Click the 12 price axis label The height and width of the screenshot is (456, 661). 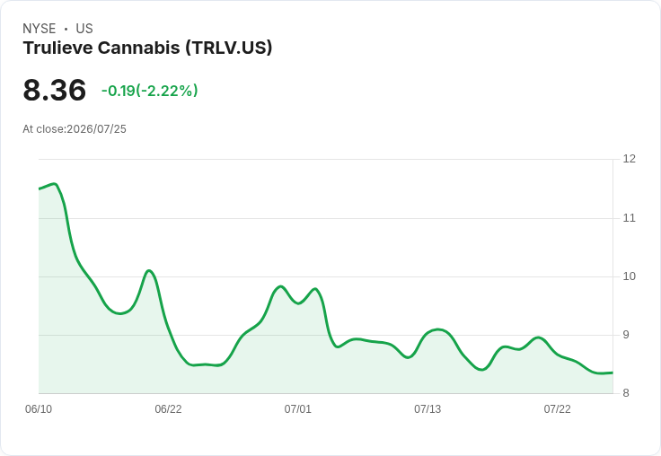coord(629,159)
